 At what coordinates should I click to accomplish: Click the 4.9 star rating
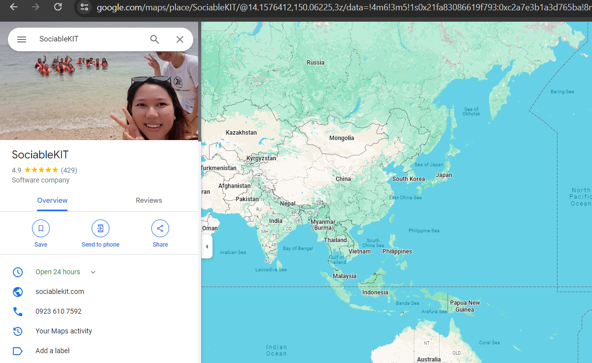tap(35, 170)
